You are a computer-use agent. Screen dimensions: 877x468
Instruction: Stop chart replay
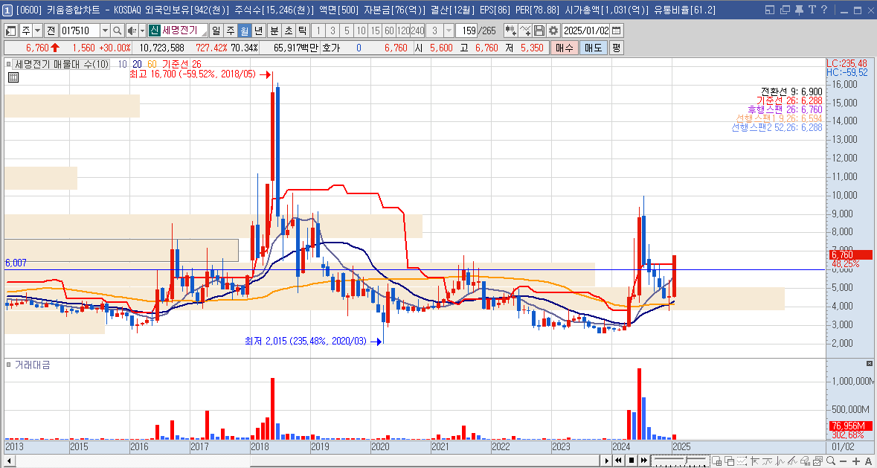[632, 461]
